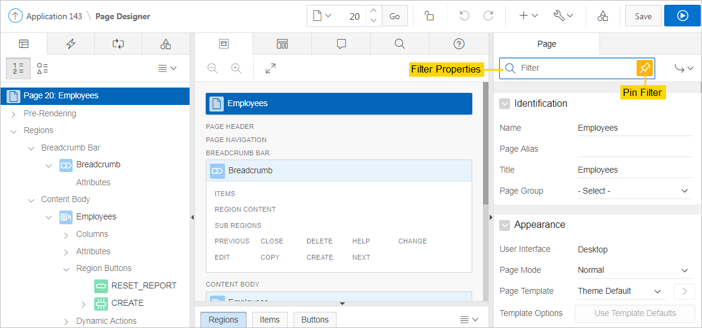The width and height of the screenshot is (702, 328).
Task: Open the Help tab question mark icon
Action: click(x=459, y=44)
